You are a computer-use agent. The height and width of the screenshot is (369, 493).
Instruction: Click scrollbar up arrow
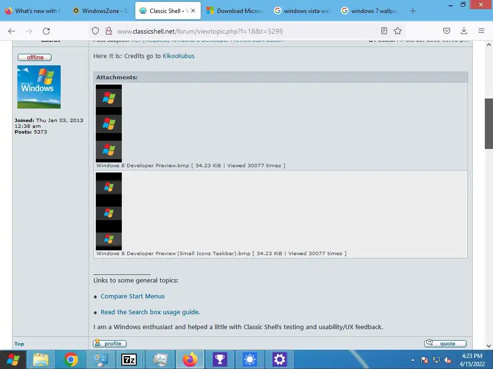coord(489,45)
